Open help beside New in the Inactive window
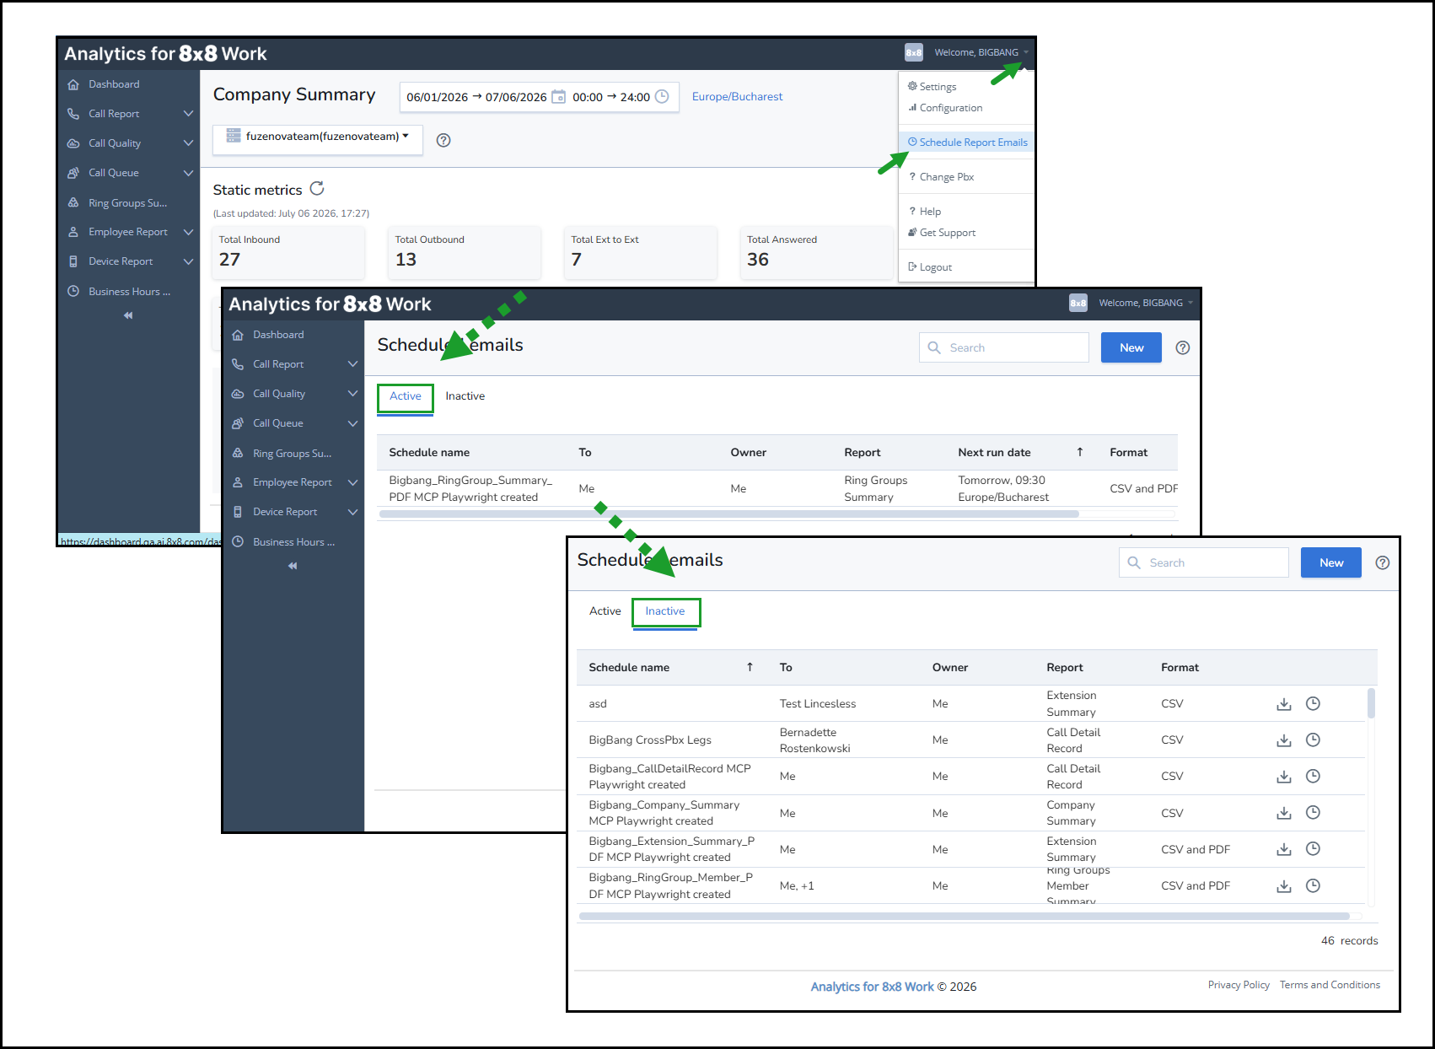Screen dimensions: 1435x1049 (x=1383, y=562)
